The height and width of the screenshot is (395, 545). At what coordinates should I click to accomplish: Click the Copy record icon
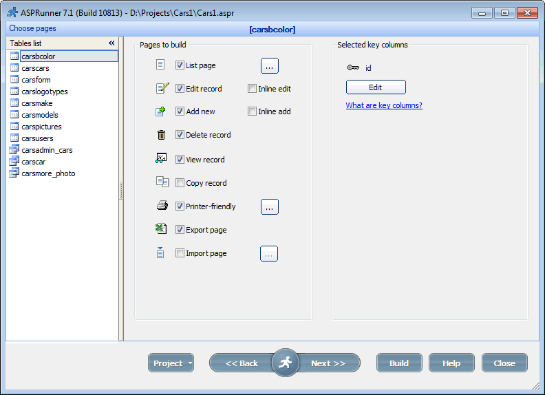(x=162, y=182)
